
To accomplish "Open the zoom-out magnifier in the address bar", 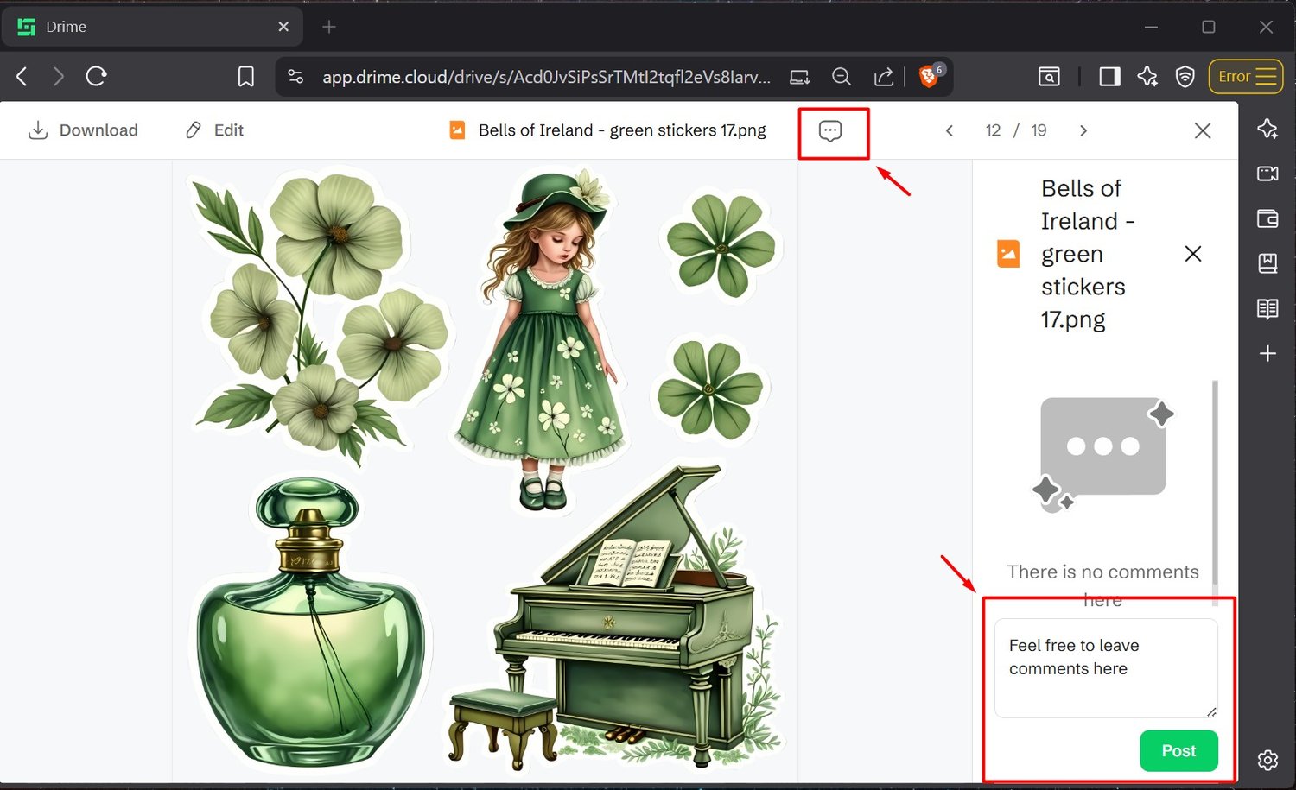I will [842, 77].
